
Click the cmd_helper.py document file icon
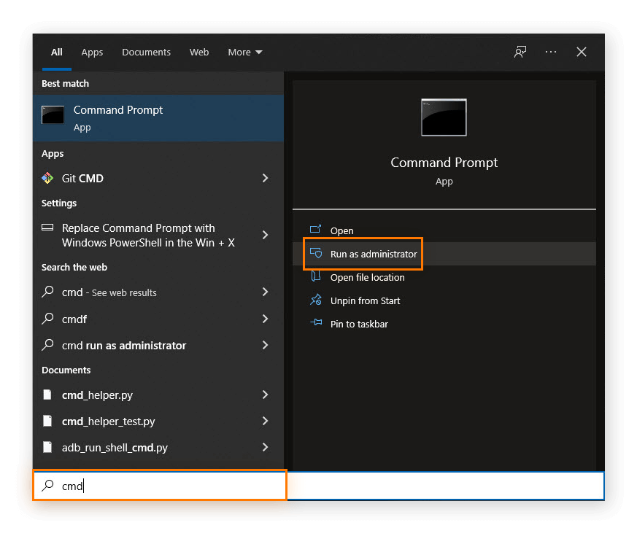(47, 395)
